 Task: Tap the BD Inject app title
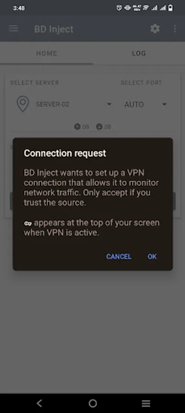click(54, 29)
